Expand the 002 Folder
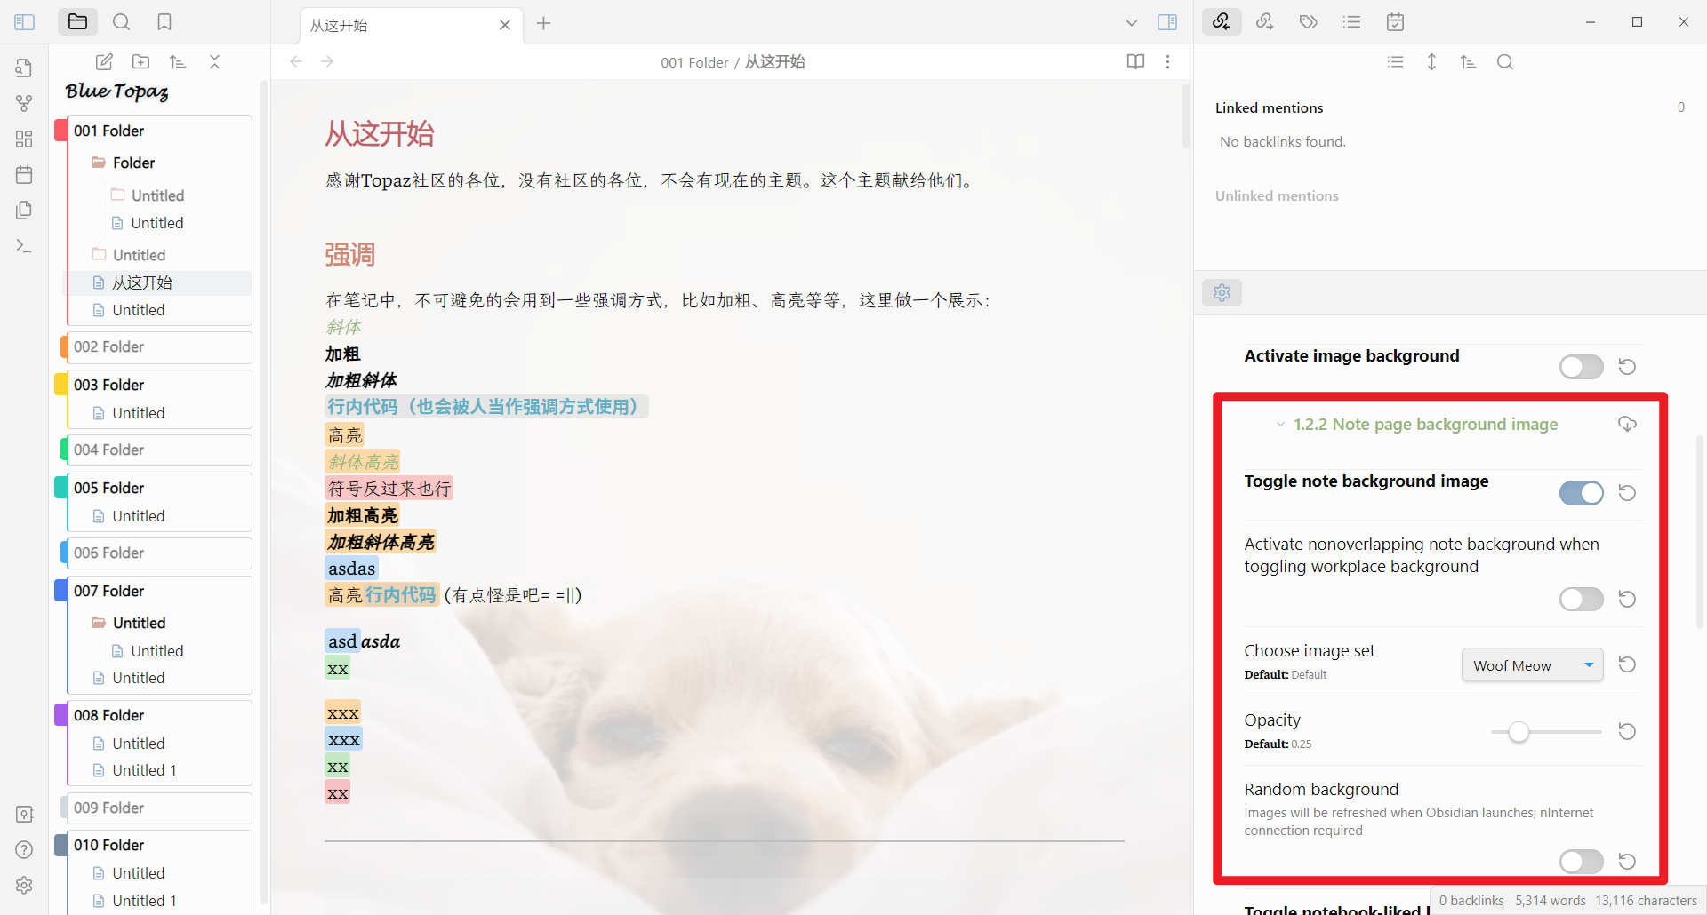 click(x=160, y=346)
